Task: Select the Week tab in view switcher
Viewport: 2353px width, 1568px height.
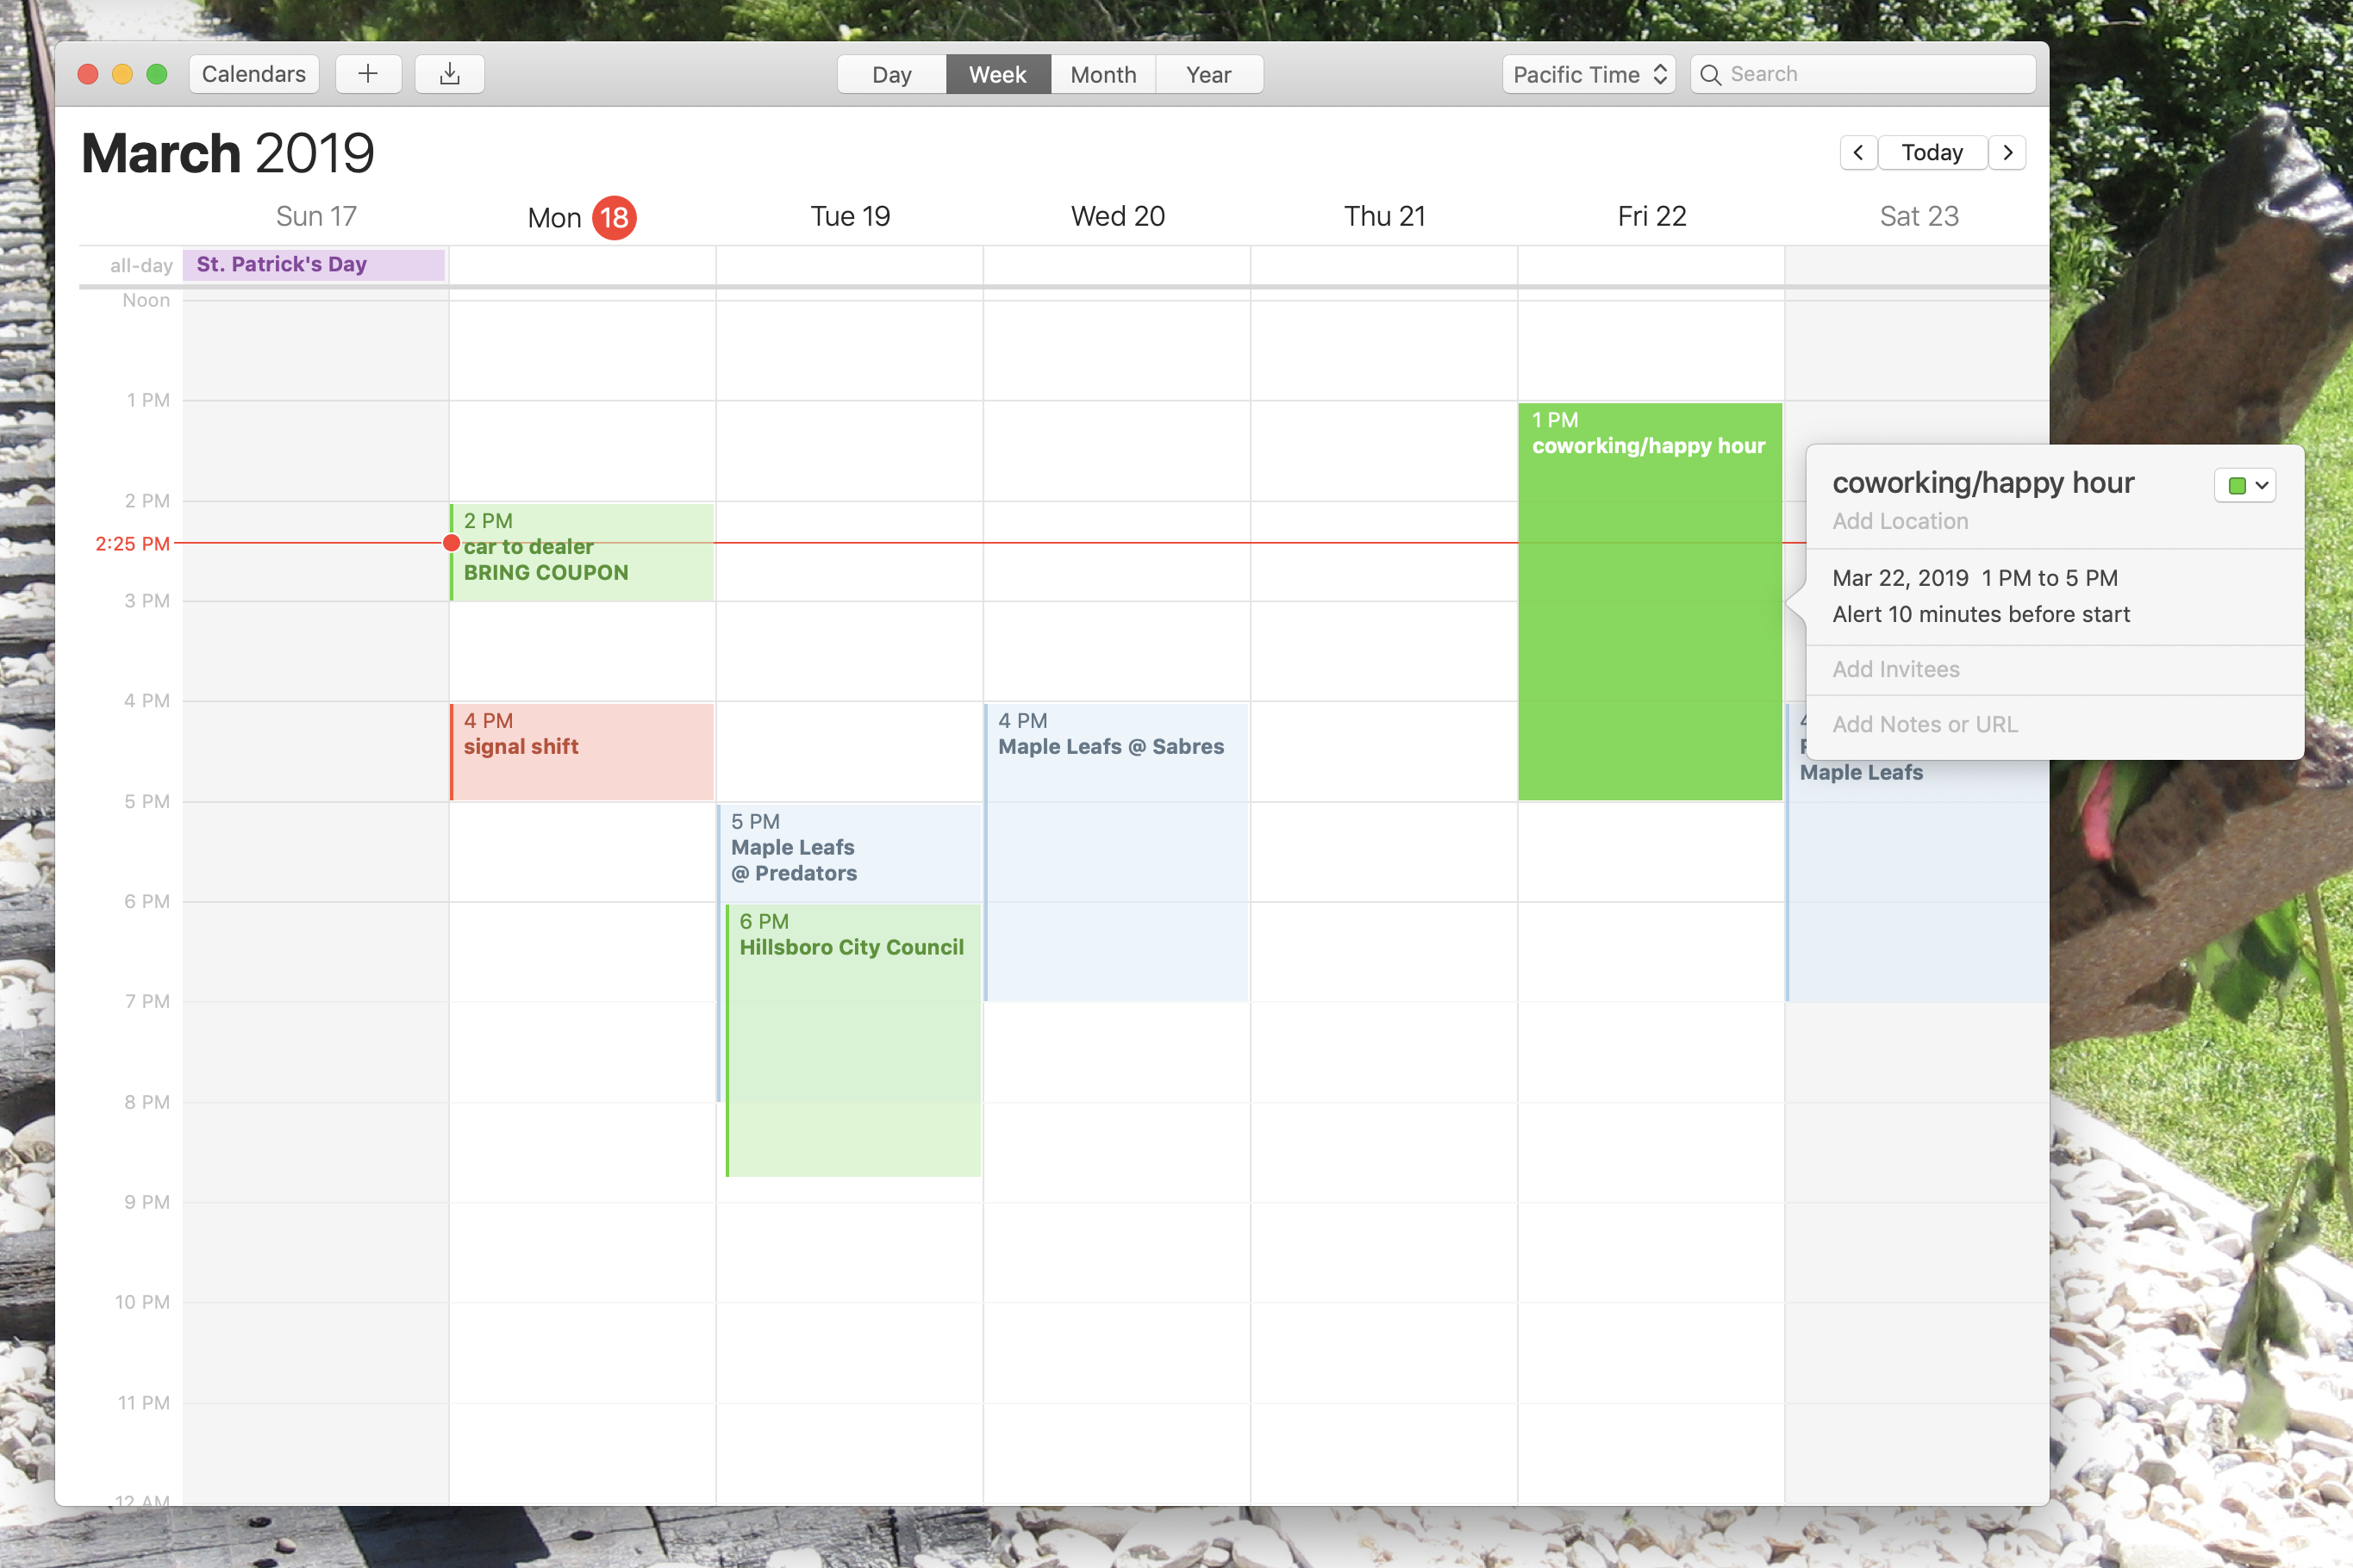Action: [998, 73]
